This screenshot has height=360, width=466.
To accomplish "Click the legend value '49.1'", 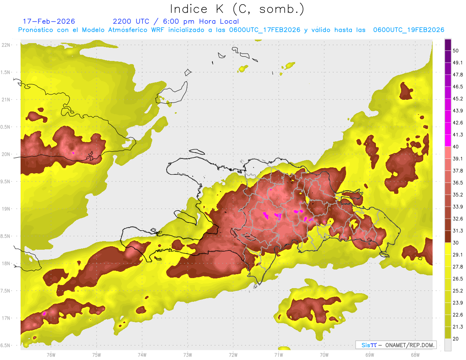I will 458,63.
